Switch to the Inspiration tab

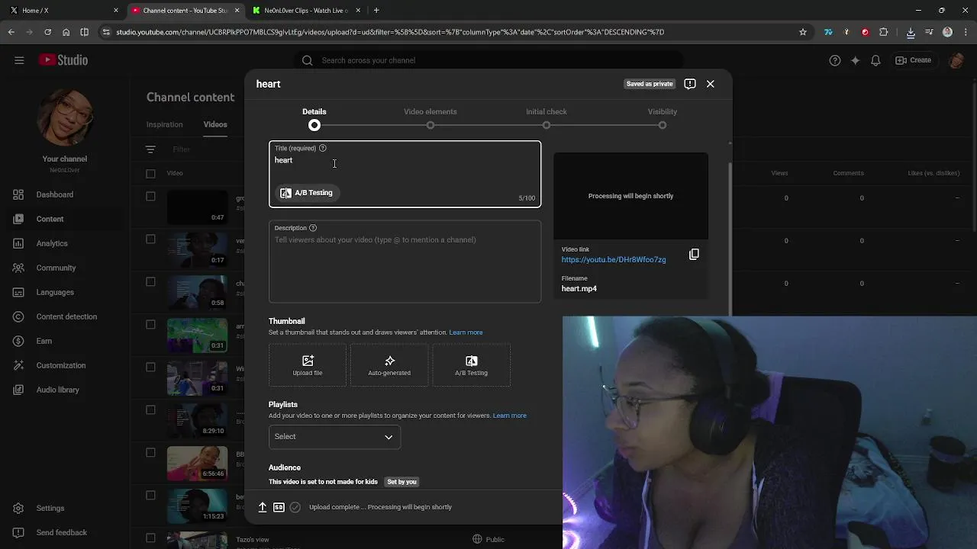coord(165,124)
